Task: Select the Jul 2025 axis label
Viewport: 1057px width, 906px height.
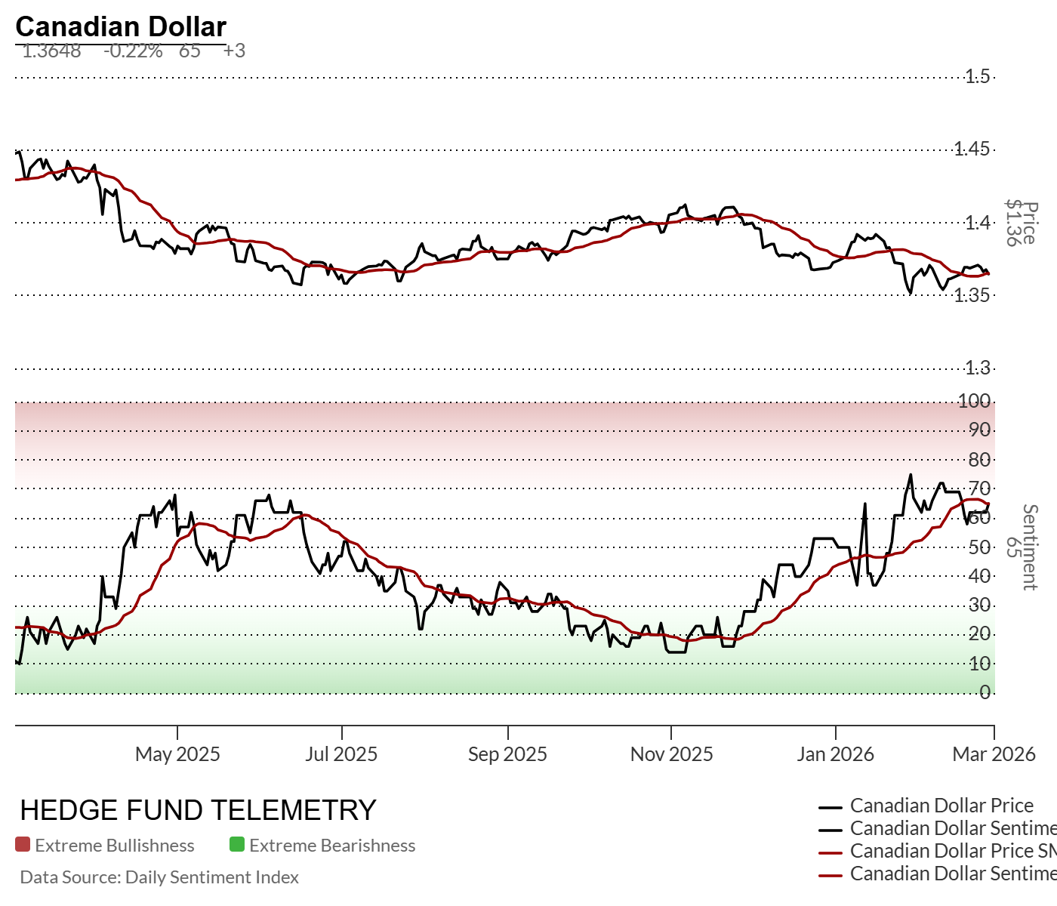Action: pos(341,753)
